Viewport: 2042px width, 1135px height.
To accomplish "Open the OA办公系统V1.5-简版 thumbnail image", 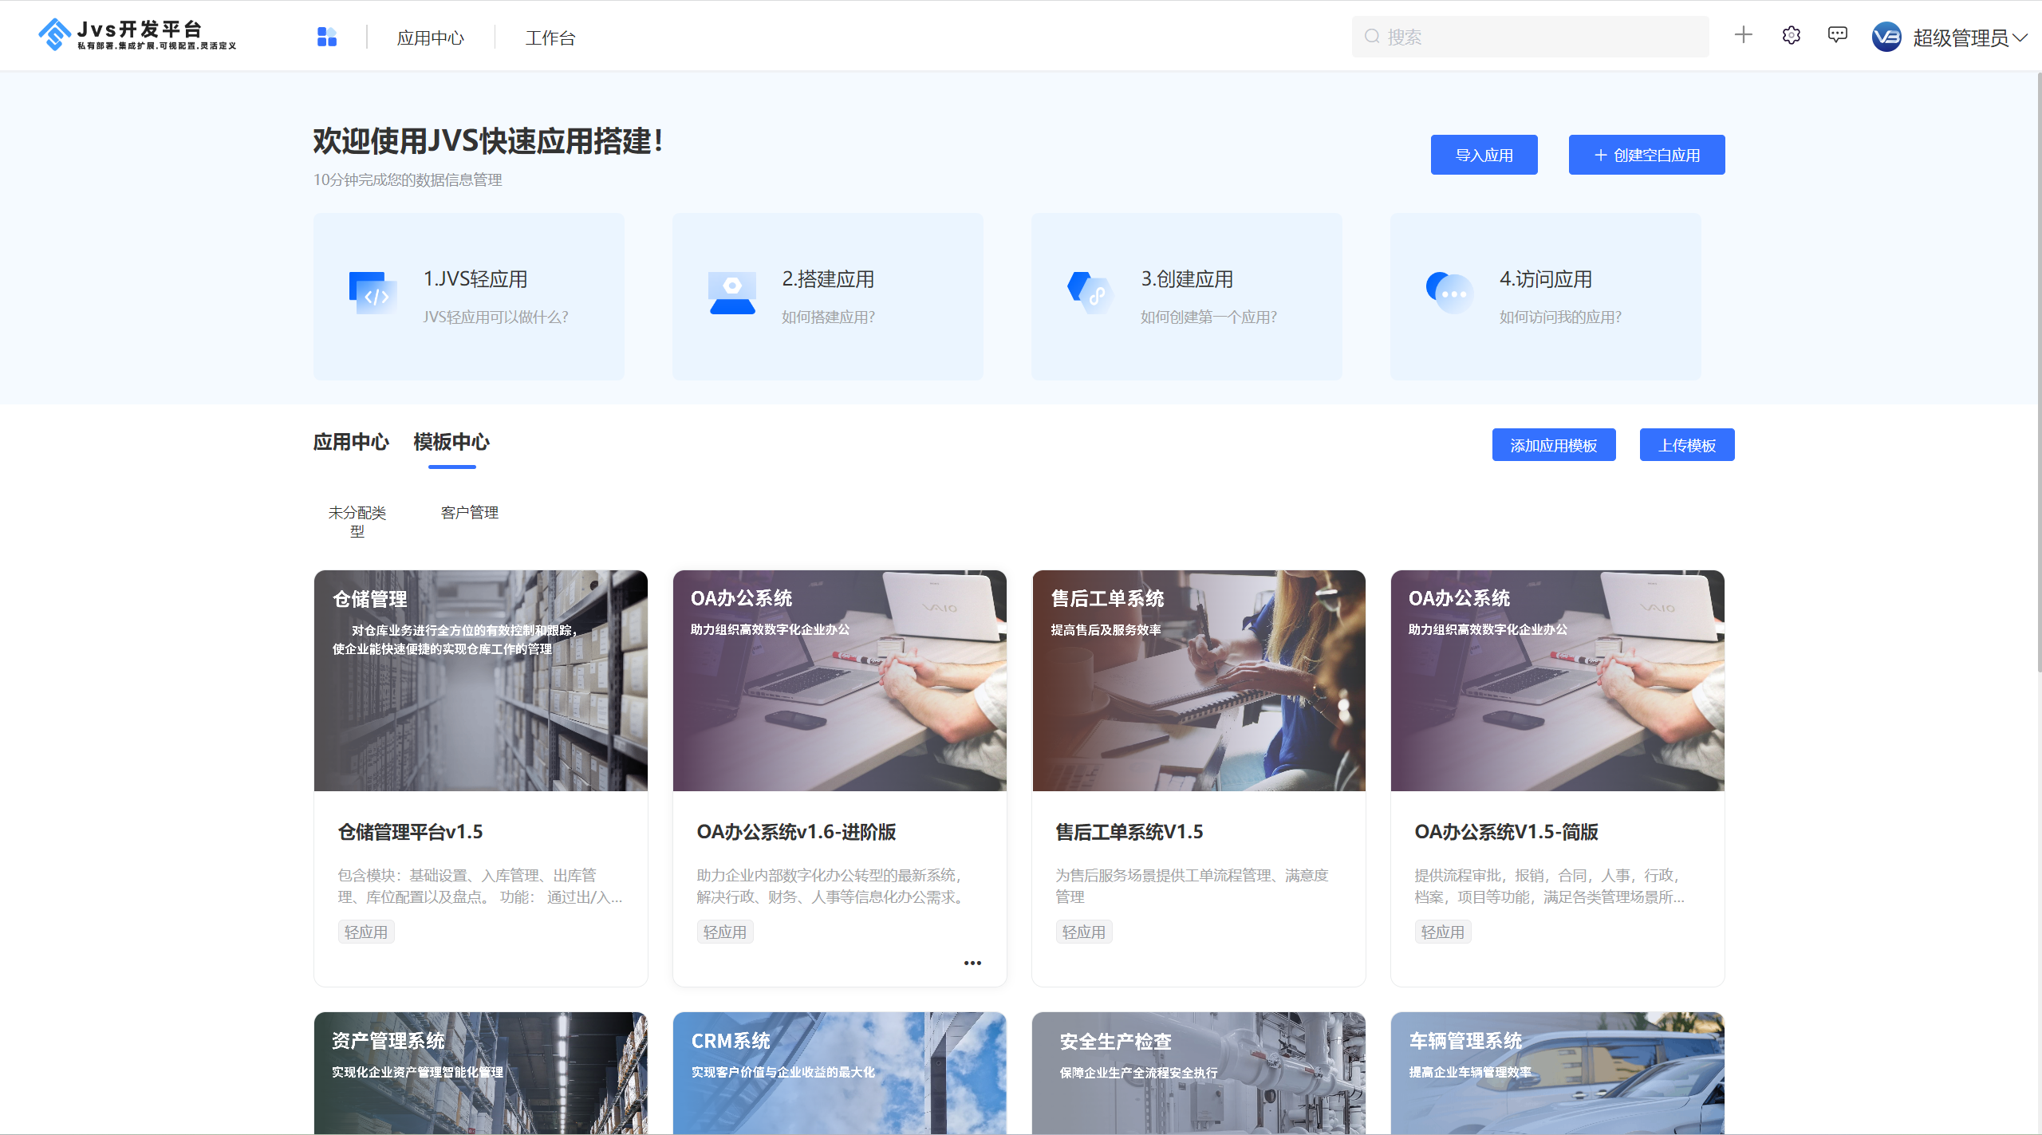I will [x=1558, y=680].
